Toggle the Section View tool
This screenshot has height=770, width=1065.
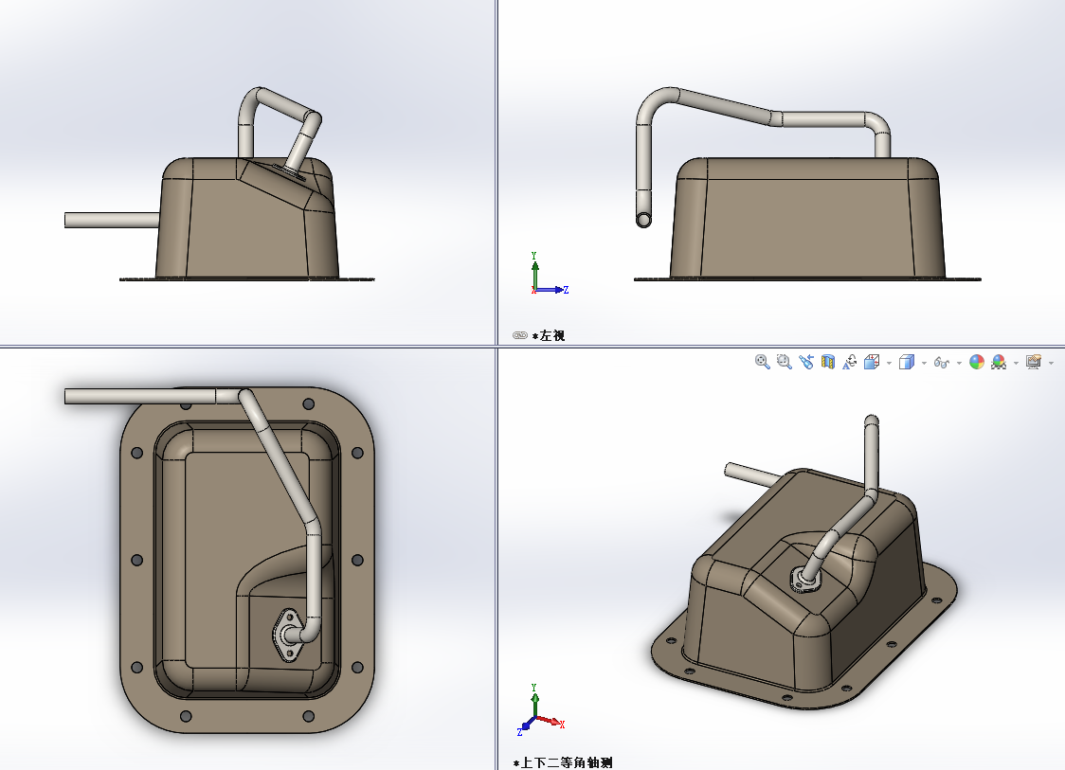pyautogui.click(x=827, y=362)
